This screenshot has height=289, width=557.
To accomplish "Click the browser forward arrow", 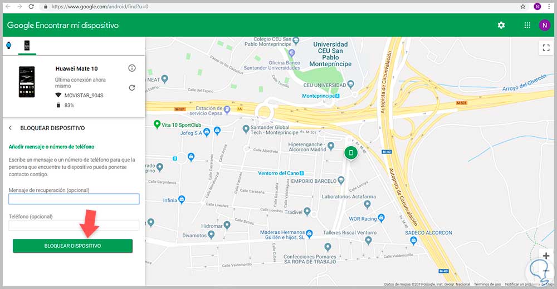I will [x=19, y=6].
